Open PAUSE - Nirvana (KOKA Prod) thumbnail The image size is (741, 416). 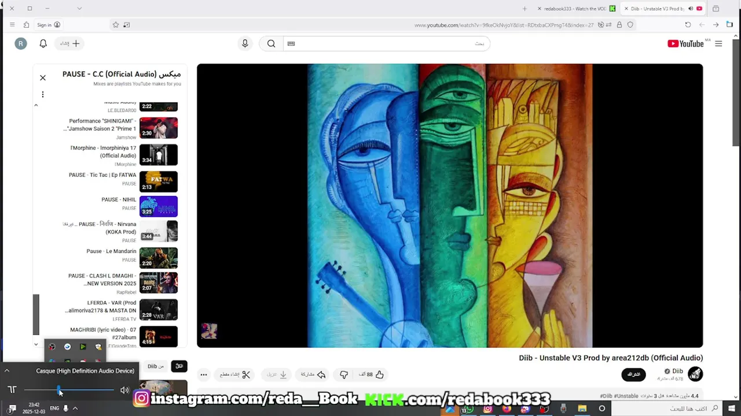pos(159,231)
